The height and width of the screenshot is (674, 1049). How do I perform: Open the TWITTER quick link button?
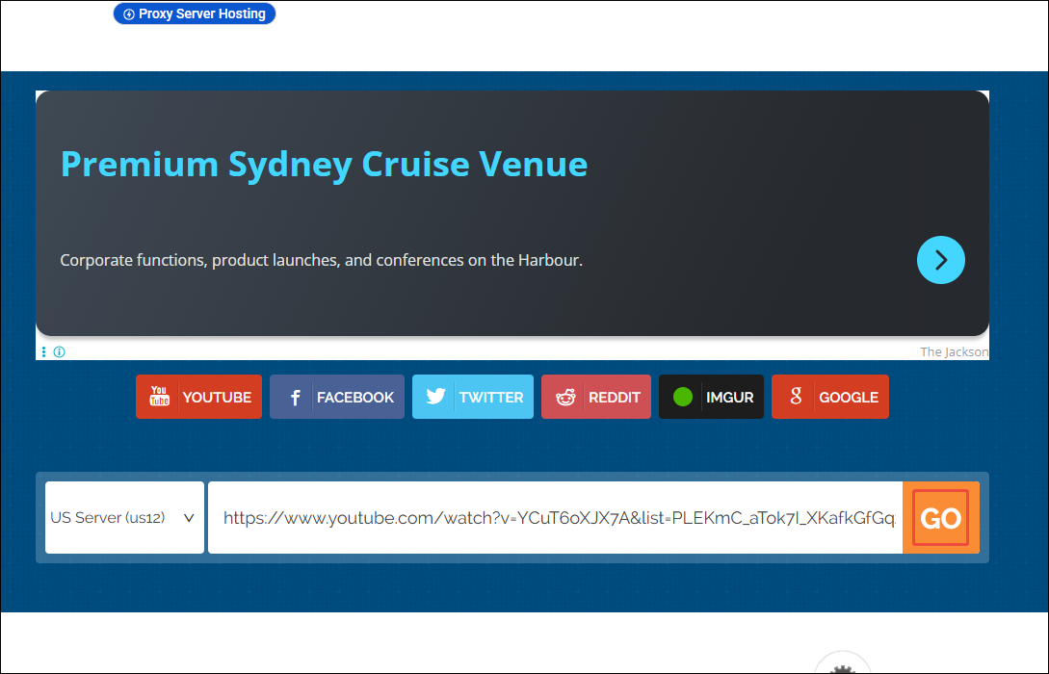pos(472,397)
